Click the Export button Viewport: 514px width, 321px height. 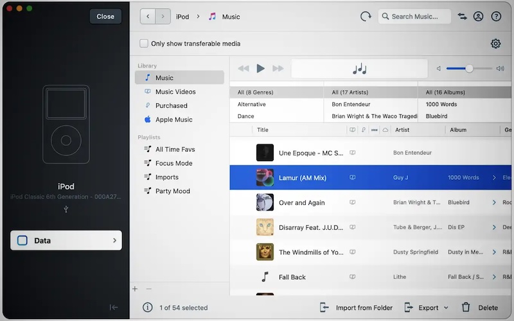[421, 308]
